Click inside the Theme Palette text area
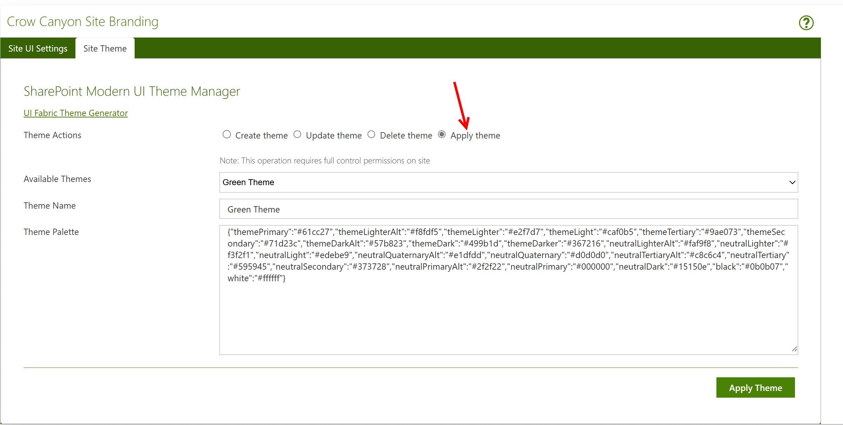The image size is (843, 425). 508,290
